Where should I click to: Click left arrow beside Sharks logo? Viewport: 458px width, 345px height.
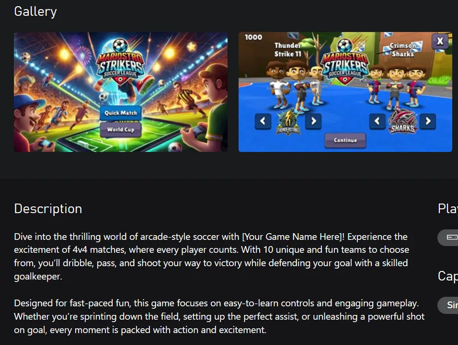pos(378,121)
